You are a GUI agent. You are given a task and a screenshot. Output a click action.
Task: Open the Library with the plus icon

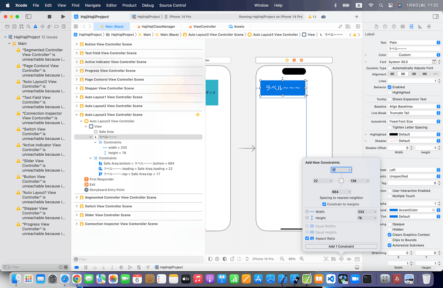(x=357, y=17)
